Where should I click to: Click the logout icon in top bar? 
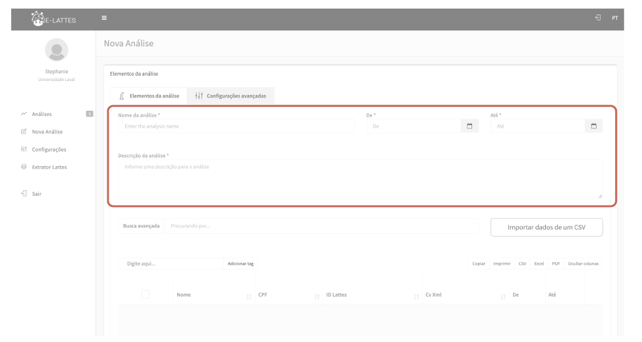click(x=597, y=18)
